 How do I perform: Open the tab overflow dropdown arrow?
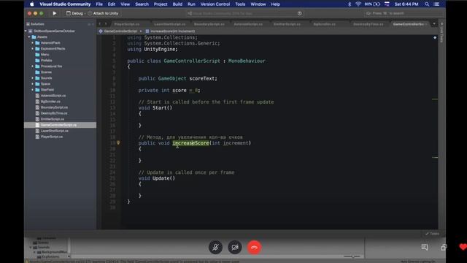pyautogui.click(x=434, y=24)
